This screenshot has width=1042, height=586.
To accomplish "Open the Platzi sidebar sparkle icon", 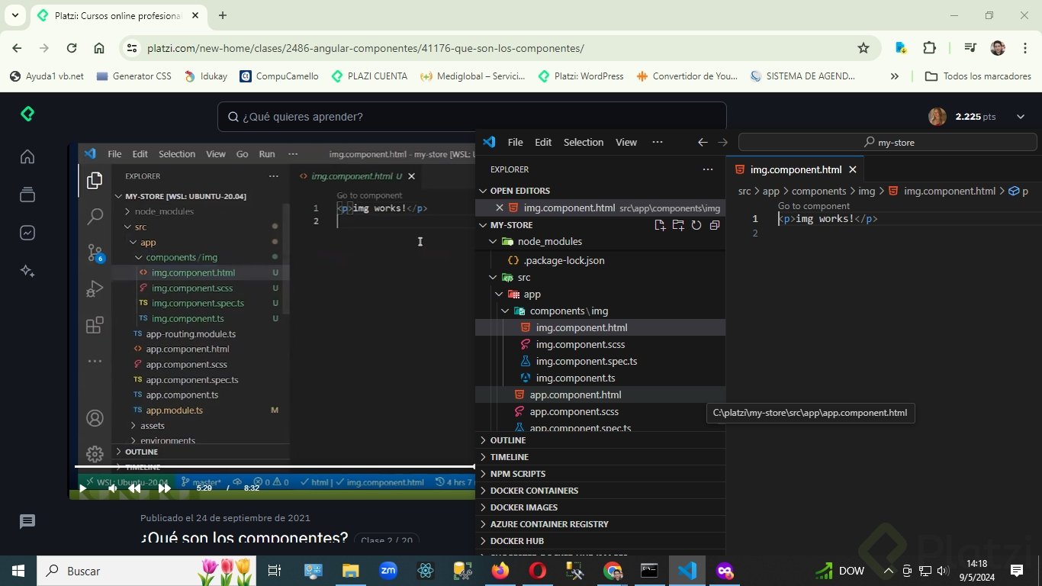I will pyautogui.click(x=27, y=271).
